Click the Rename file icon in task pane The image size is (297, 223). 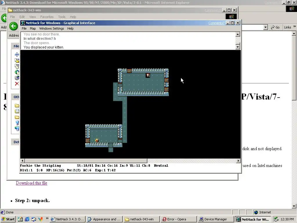tap(17, 54)
